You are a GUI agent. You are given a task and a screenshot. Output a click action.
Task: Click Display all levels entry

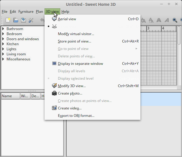pyautogui.click(x=92, y=71)
